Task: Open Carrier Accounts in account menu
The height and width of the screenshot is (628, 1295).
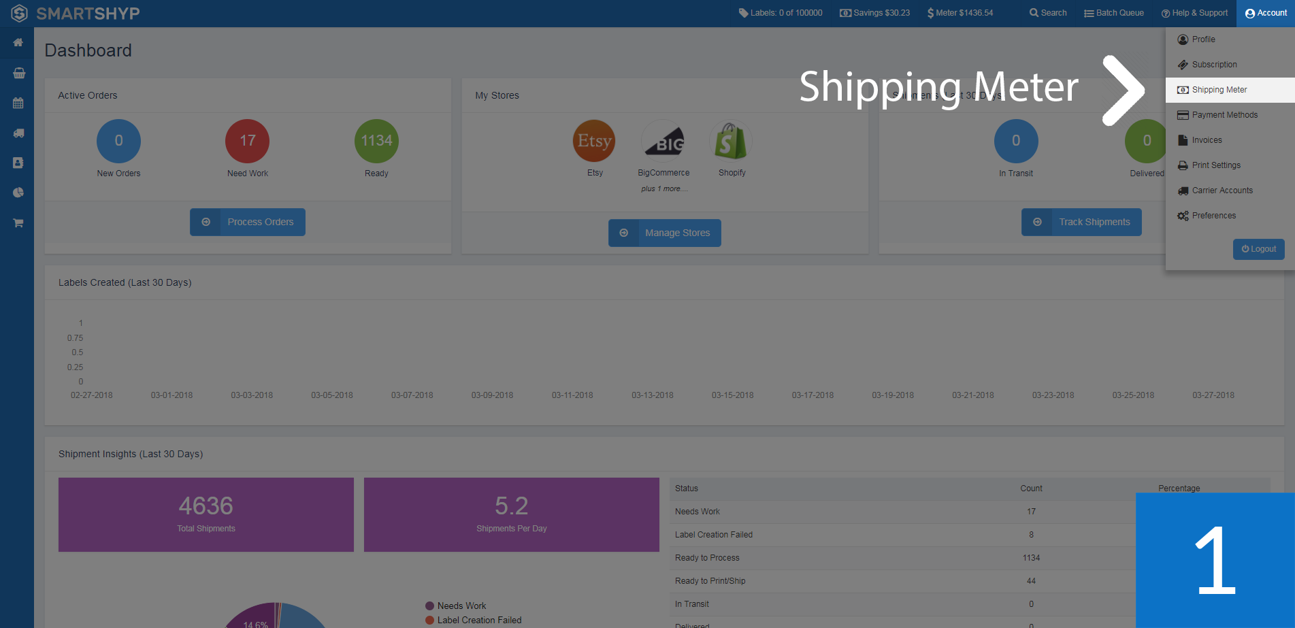Action: coord(1230,191)
